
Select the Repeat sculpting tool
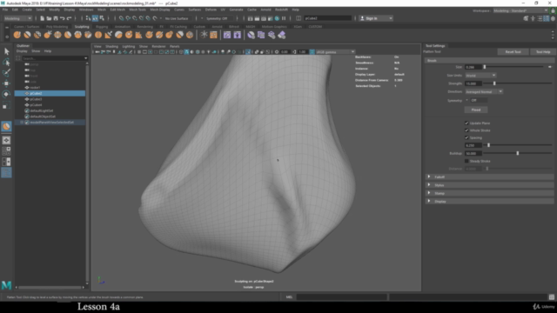[x=98, y=35]
